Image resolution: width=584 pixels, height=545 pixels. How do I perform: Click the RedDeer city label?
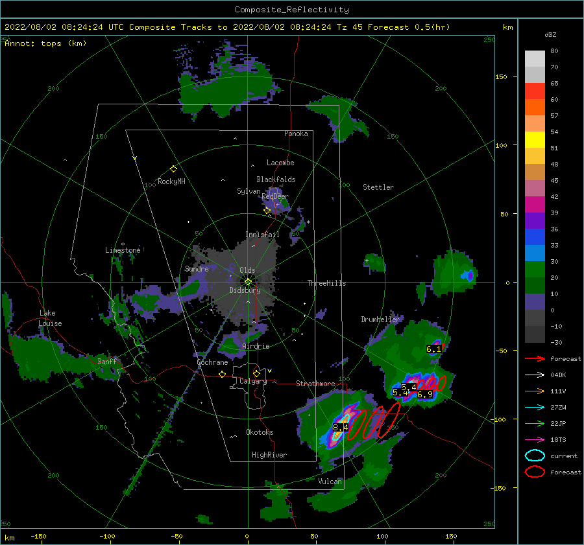point(275,196)
